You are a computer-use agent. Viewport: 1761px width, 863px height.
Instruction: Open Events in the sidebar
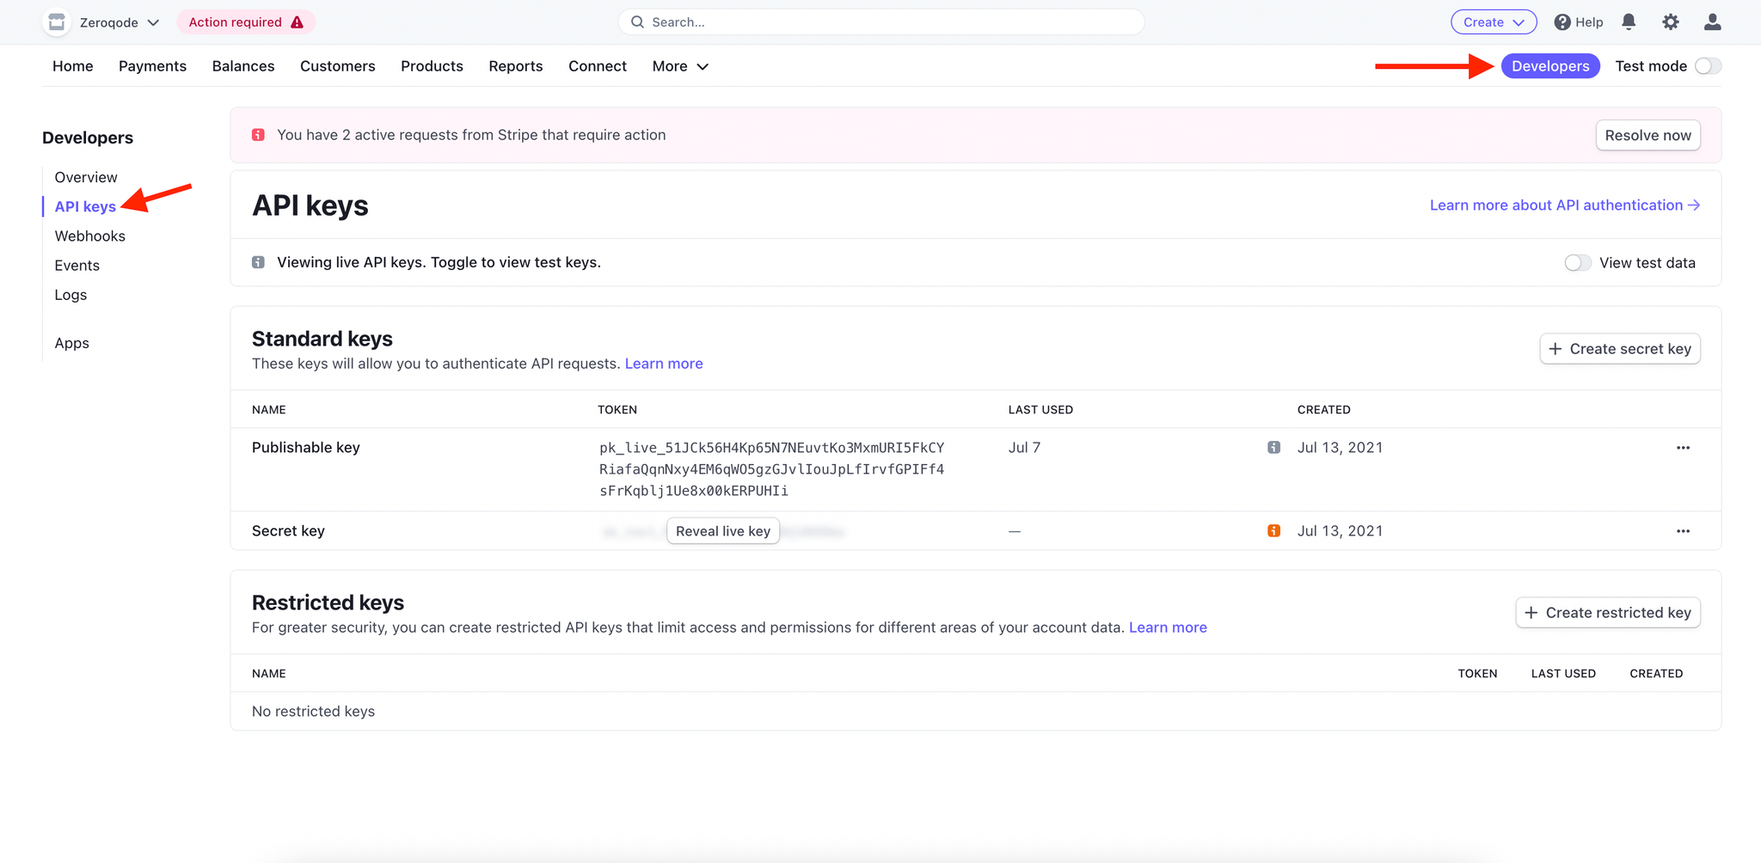tap(77, 265)
